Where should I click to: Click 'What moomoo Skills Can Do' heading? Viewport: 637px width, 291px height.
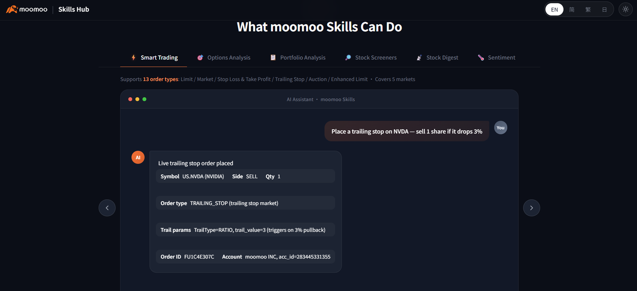pyautogui.click(x=319, y=27)
